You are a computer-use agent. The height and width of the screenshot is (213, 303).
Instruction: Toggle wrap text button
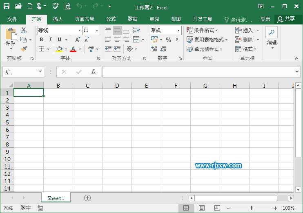click(x=136, y=30)
